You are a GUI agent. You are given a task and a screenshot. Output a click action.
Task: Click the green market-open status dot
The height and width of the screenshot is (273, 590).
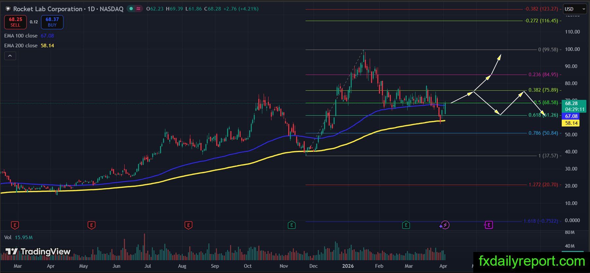(x=131, y=9)
